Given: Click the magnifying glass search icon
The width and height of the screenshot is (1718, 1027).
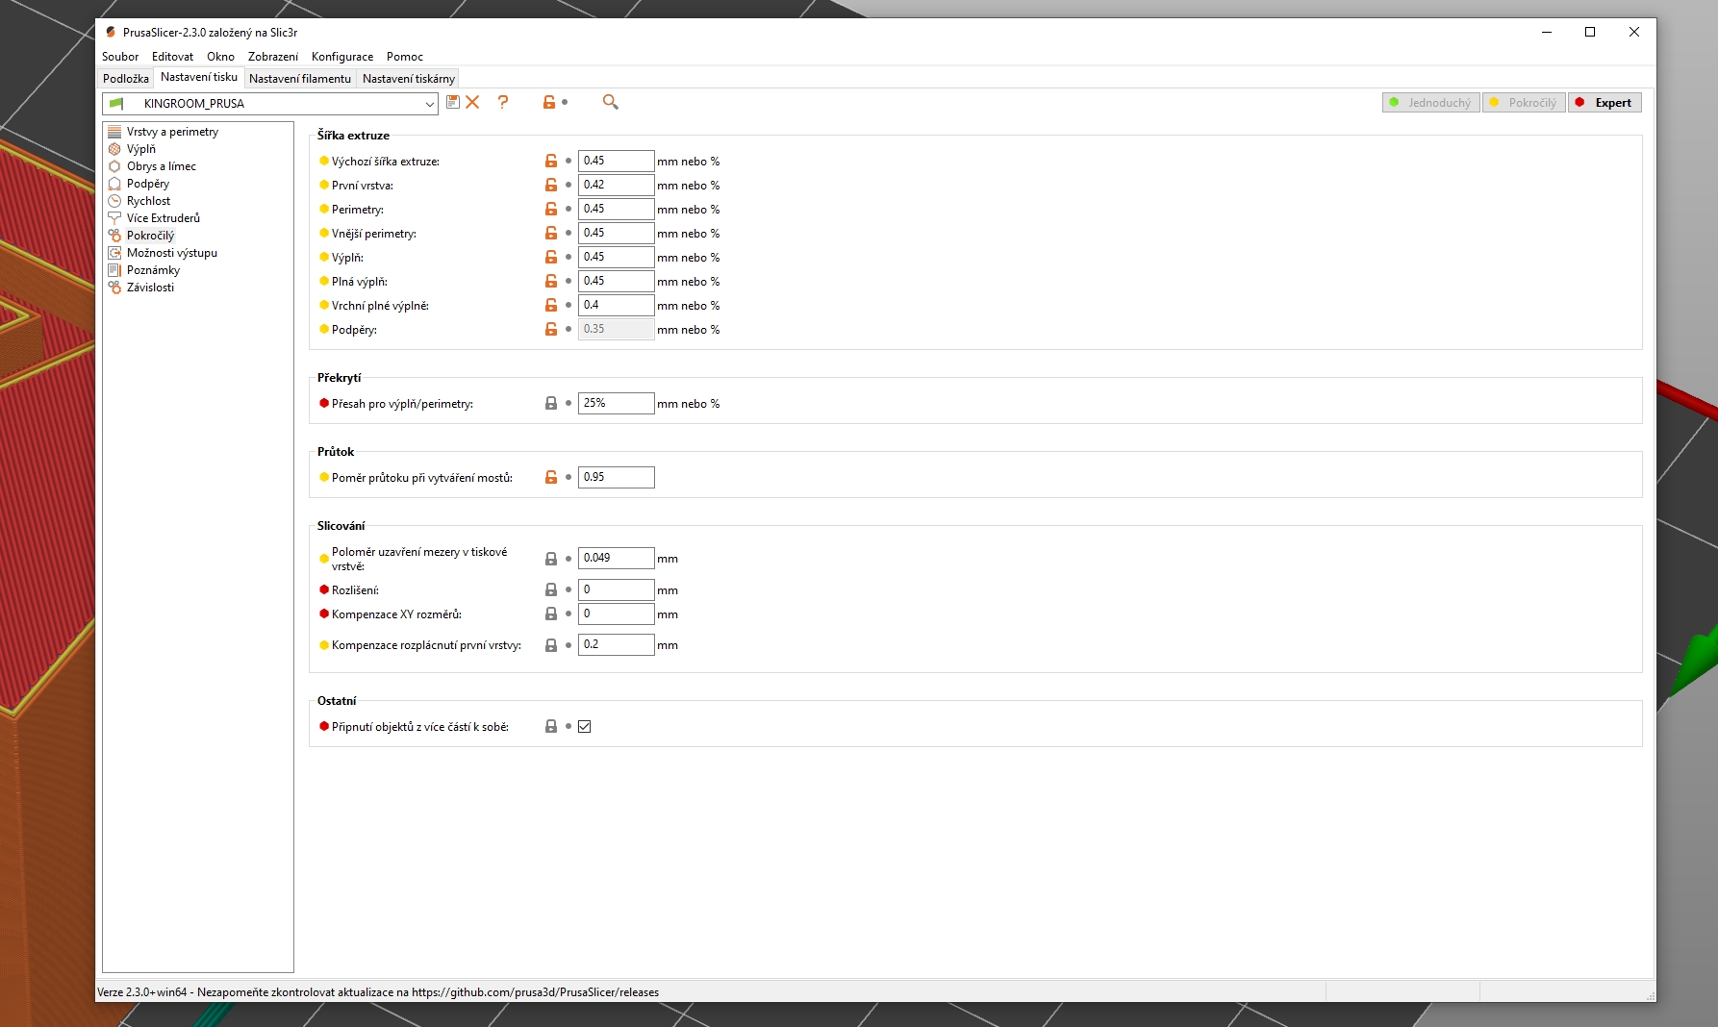Looking at the screenshot, I should pos(610,102).
